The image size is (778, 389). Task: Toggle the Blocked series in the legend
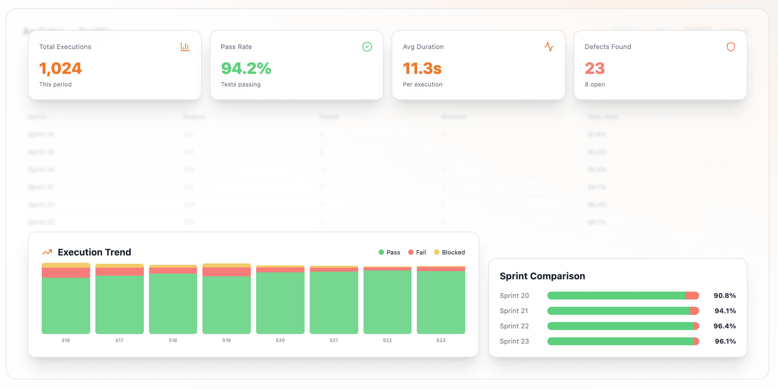pos(437,252)
